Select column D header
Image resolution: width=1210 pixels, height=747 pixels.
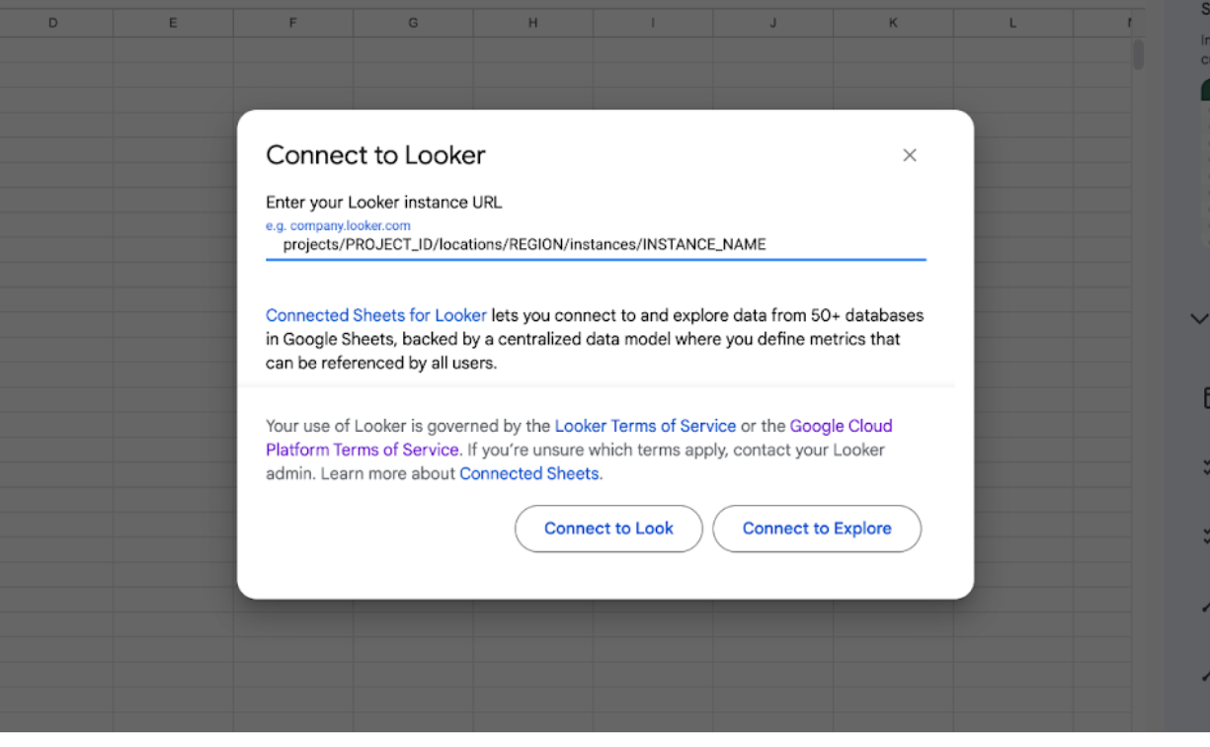(x=52, y=22)
